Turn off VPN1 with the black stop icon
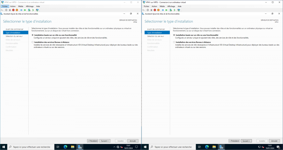This screenshot has width=283, height=150. pos(151,10)
